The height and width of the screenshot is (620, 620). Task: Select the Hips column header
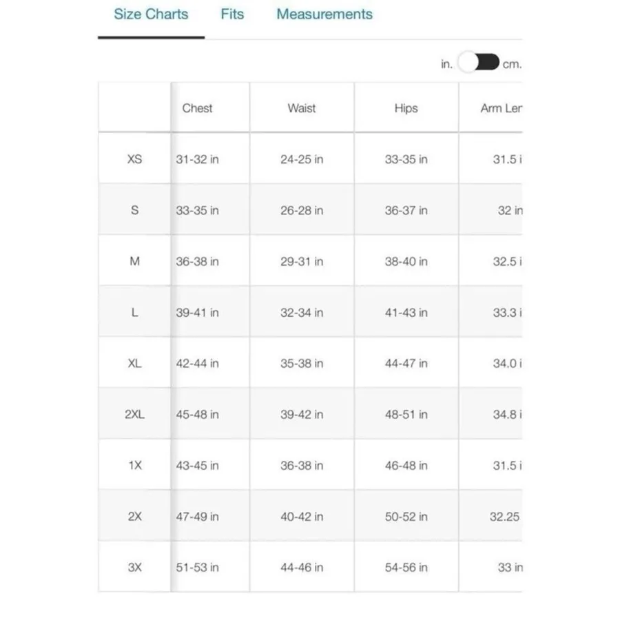tap(406, 108)
